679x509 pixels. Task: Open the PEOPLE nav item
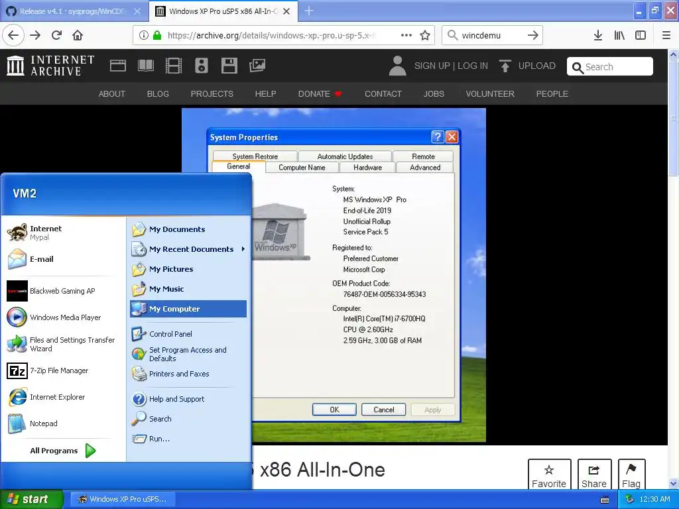coord(552,94)
